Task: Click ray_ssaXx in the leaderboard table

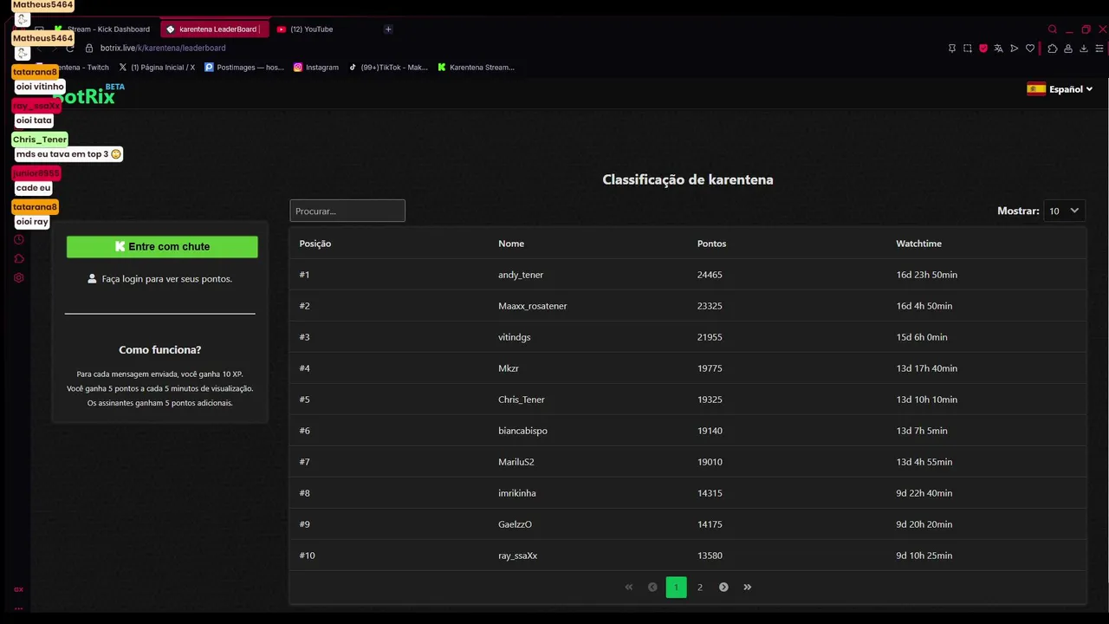Action: click(x=518, y=556)
